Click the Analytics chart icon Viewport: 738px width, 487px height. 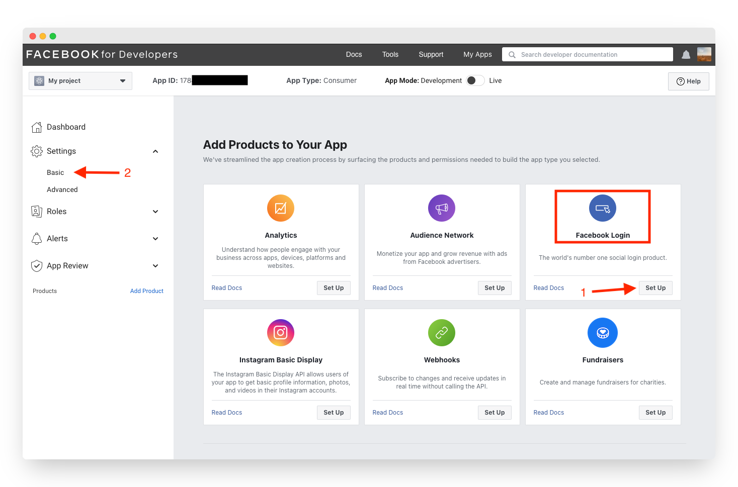pos(281,208)
